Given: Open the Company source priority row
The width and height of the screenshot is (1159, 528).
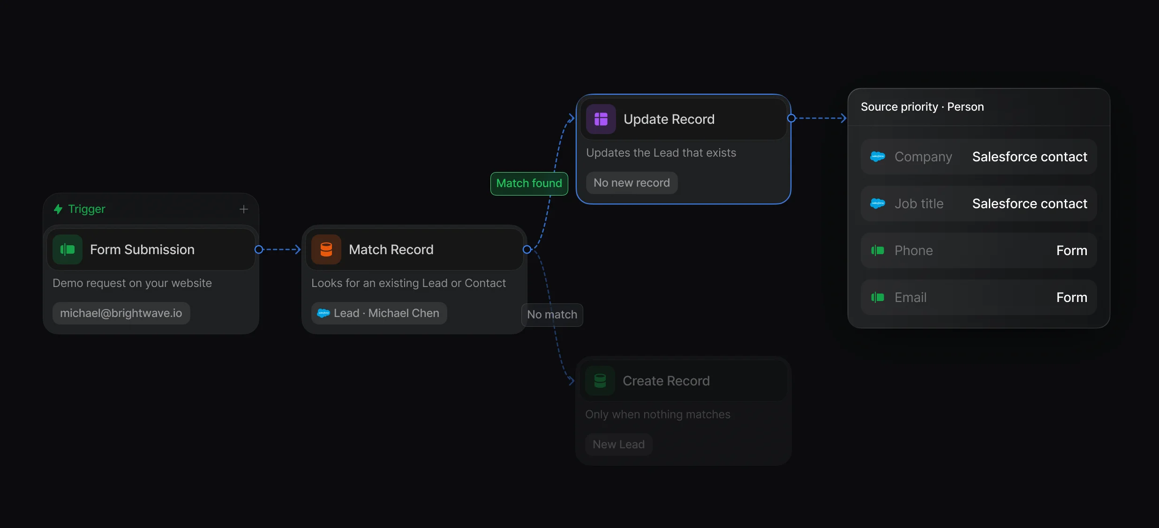Looking at the screenshot, I should [x=979, y=157].
